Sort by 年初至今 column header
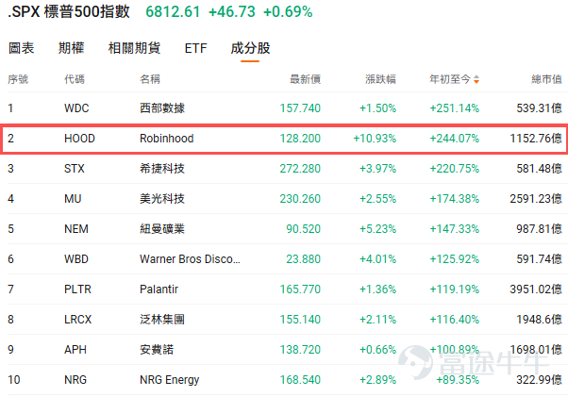Image resolution: width=568 pixels, height=397 pixels. [x=450, y=79]
